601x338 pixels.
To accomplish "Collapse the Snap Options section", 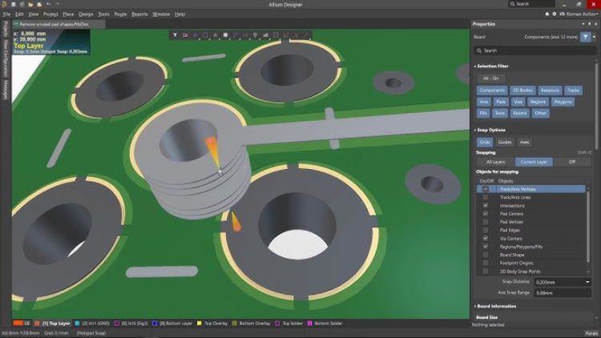I will 475,130.
